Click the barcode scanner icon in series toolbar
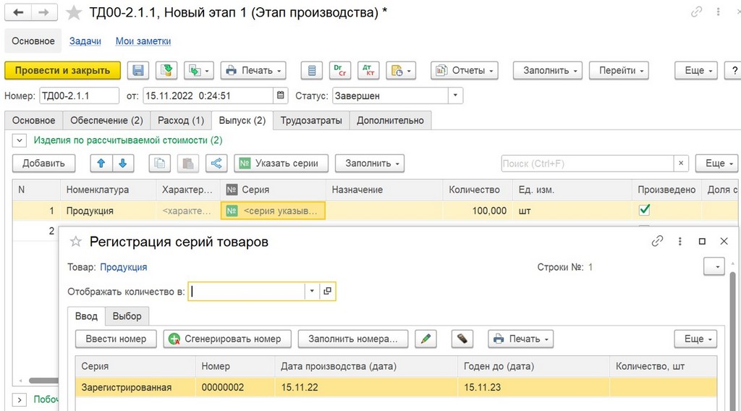 (462, 339)
